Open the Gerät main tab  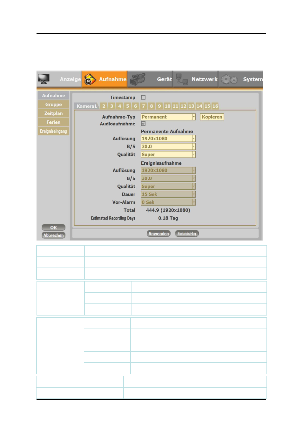coord(150,79)
